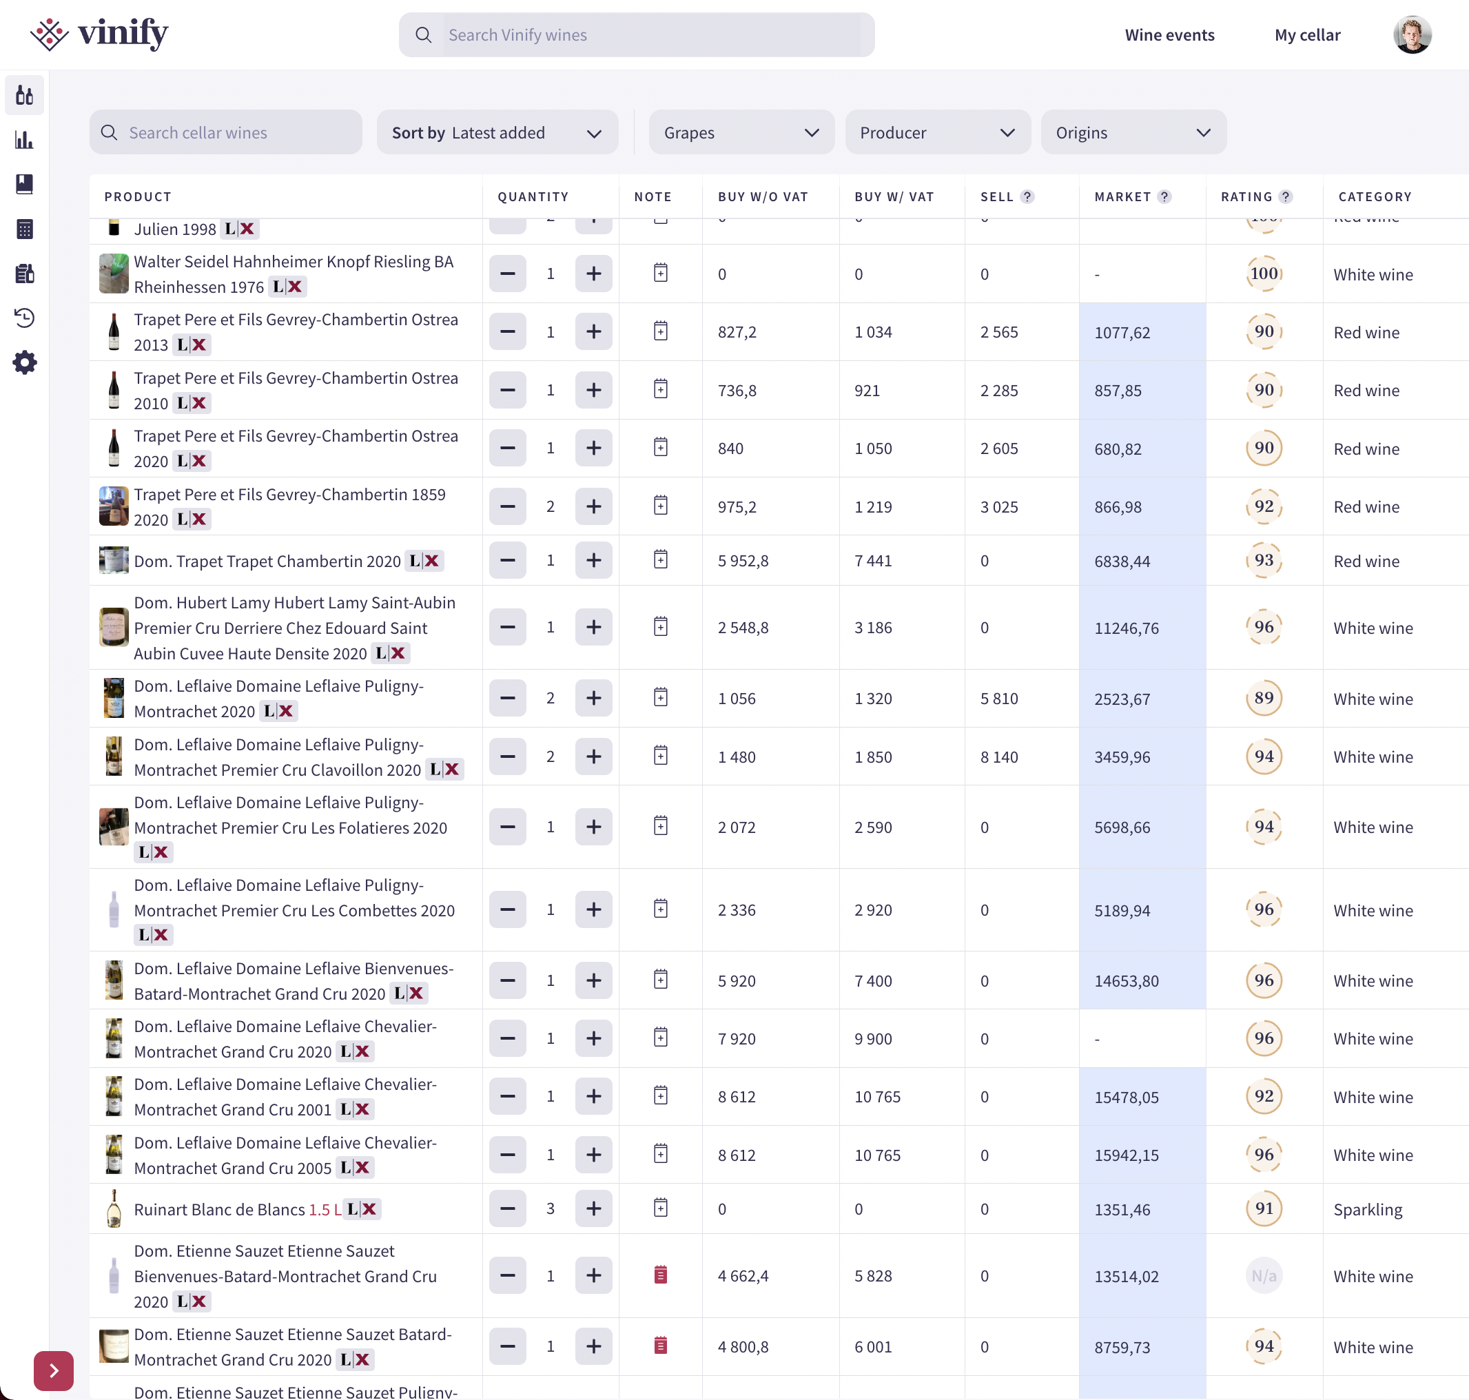Open the wine bottles cellar sidebar icon
Screen dimensions: 1469x1400
point(25,96)
